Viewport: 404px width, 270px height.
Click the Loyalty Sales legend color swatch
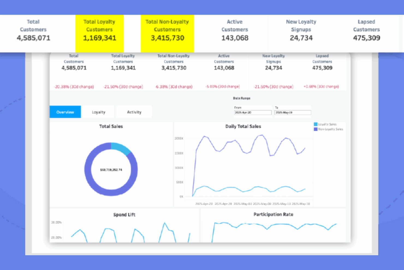(316, 124)
